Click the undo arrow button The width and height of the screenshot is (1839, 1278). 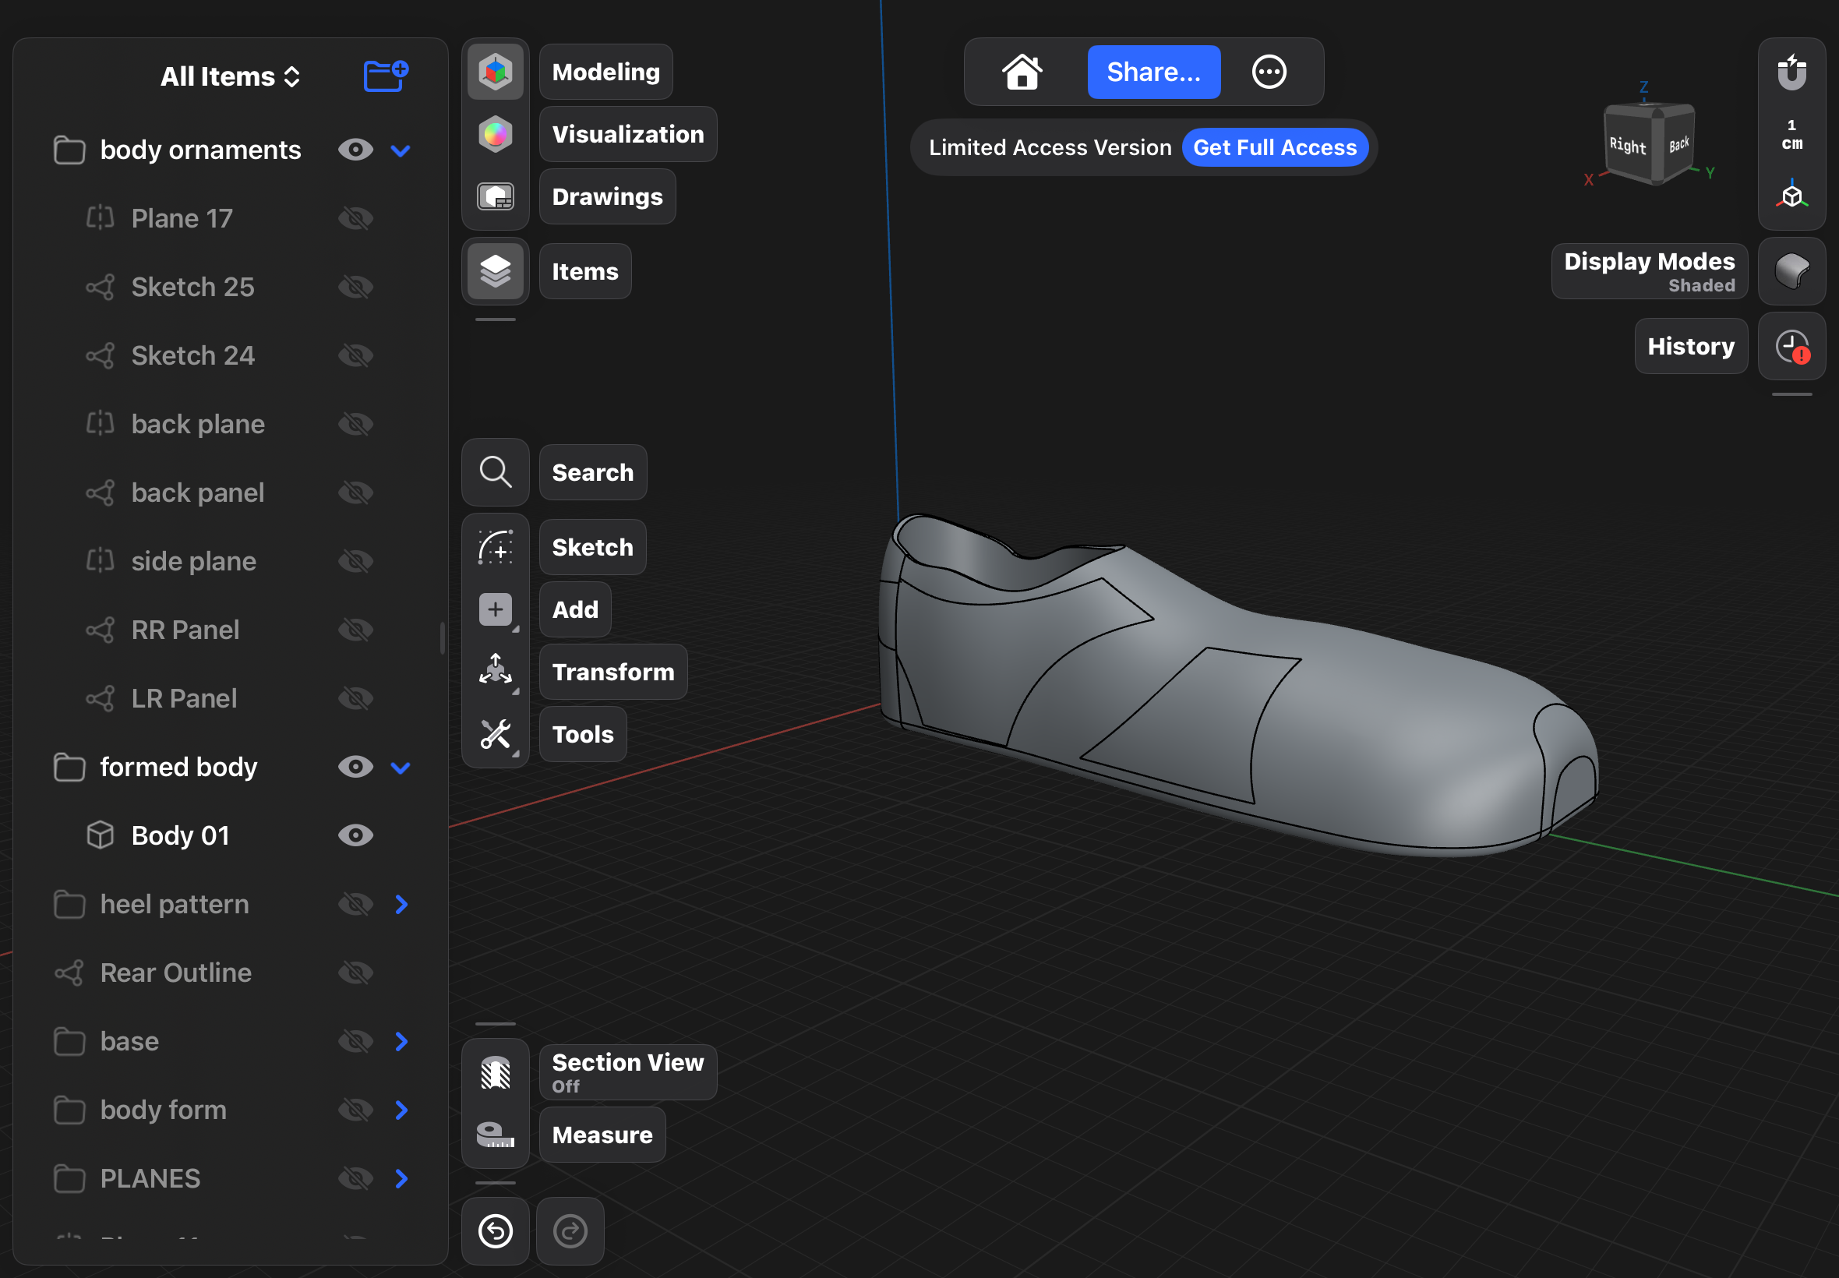(495, 1230)
